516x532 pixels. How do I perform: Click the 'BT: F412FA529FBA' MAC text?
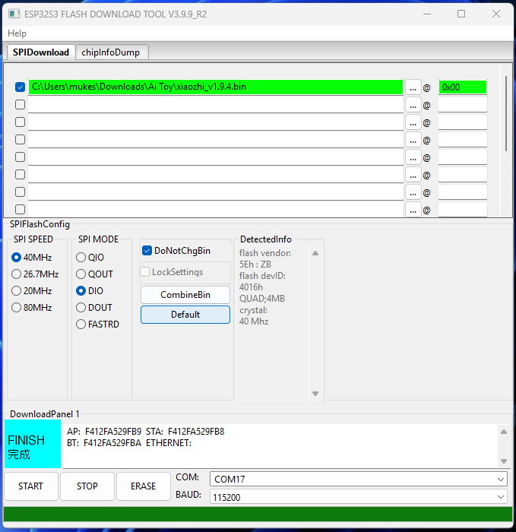[x=104, y=443]
